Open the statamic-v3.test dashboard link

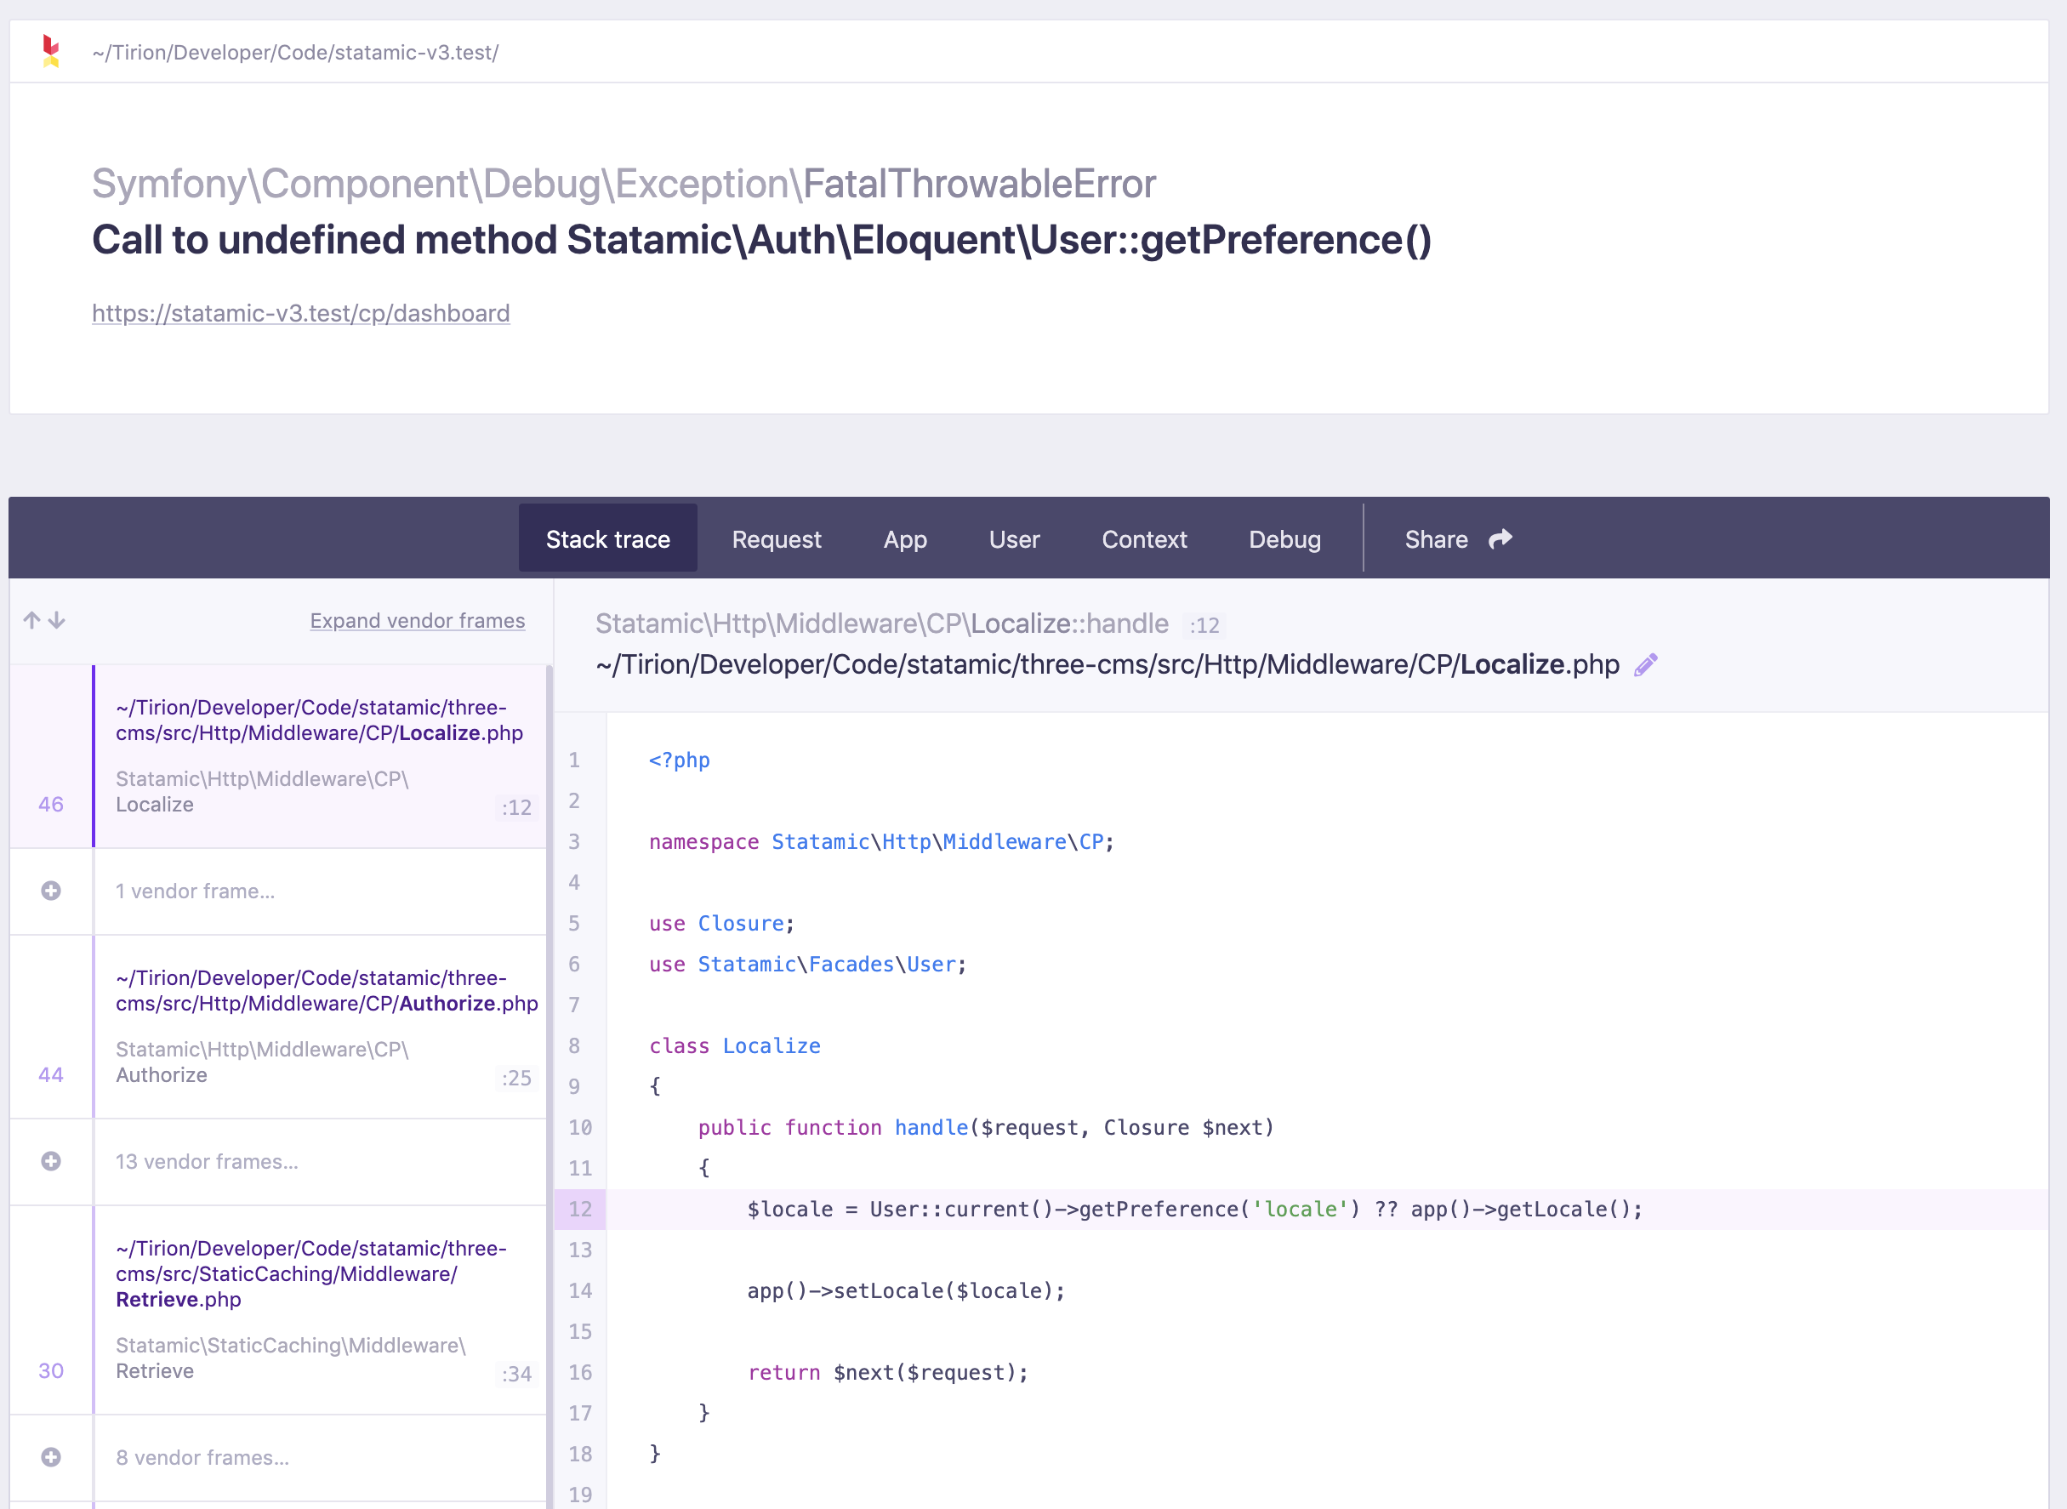click(300, 312)
